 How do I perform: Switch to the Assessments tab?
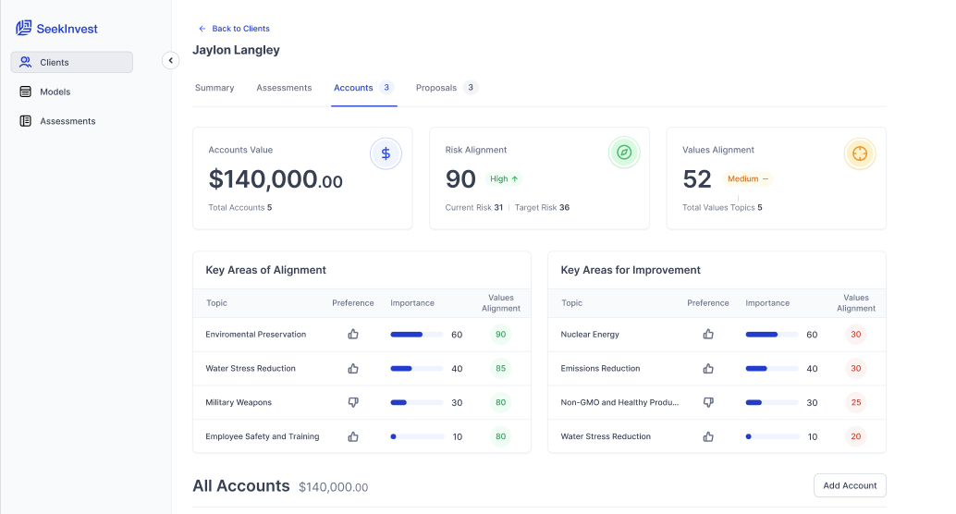click(x=284, y=88)
